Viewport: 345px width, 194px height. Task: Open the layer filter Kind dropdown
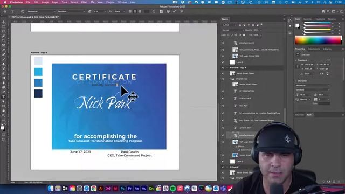(229, 25)
